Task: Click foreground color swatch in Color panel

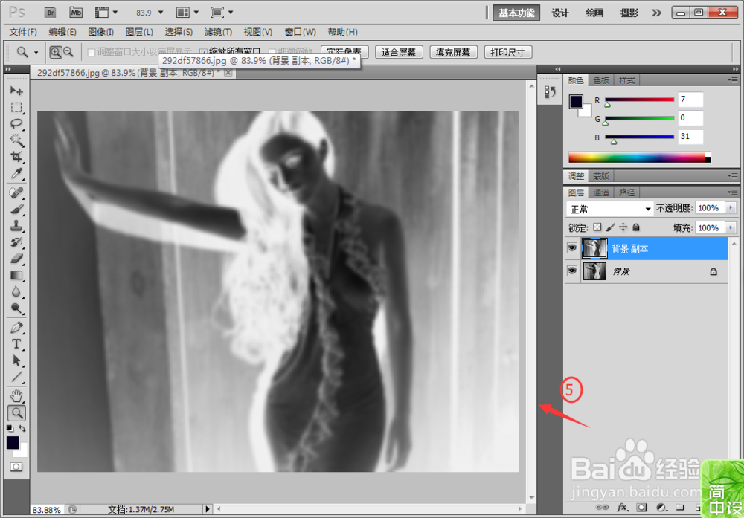Action: coord(576,101)
